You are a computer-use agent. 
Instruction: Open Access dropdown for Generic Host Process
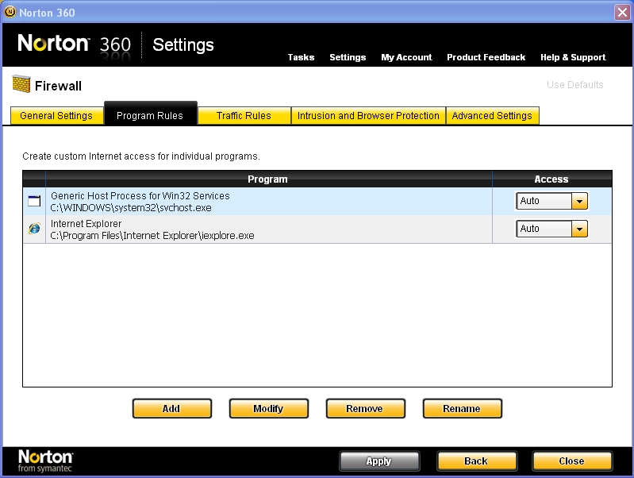pos(579,201)
